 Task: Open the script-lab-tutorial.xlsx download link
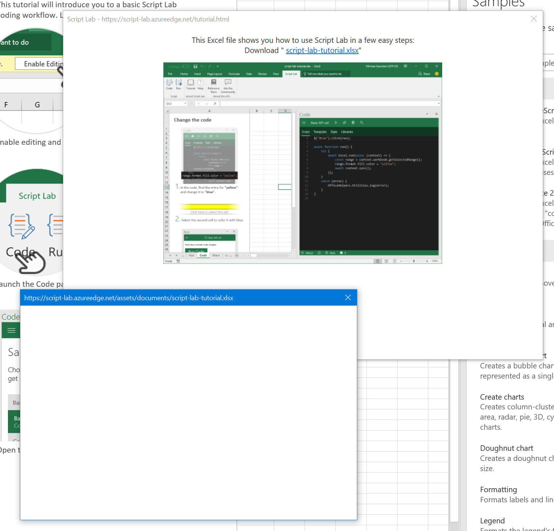322,50
